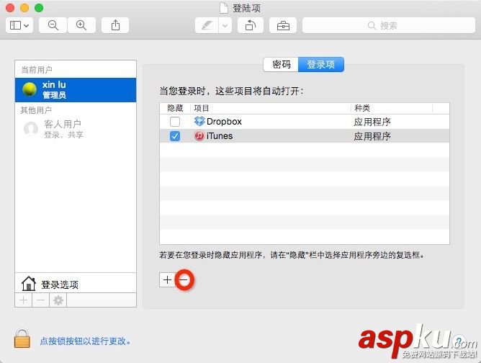Image resolution: width=481 pixels, height=363 pixels.
Task: Click the document proxy icon in title bar
Action: coord(224,8)
